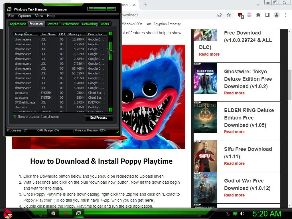Image resolution: width=292 pixels, height=219 pixels.
Task: Open the uBlock Origin extension icon
Action: (x=241, y=15)
